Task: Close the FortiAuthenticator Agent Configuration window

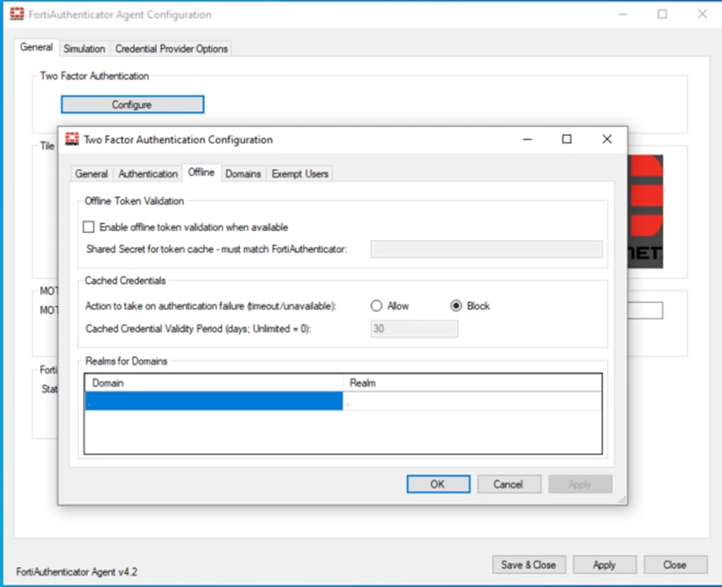Action: click(702, 14)
